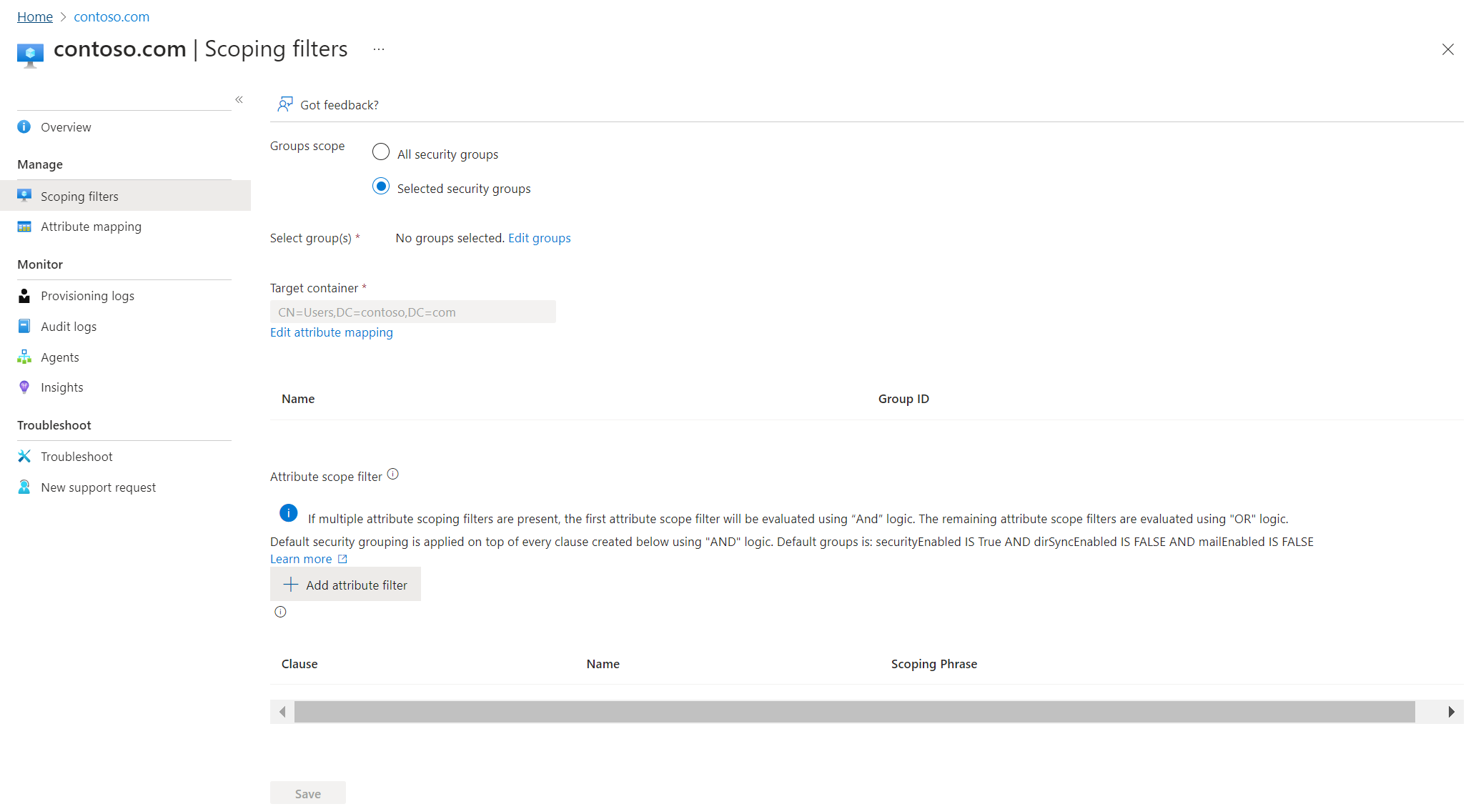
Task: Open the ellipsis more options menu
Action: (379, 49)
